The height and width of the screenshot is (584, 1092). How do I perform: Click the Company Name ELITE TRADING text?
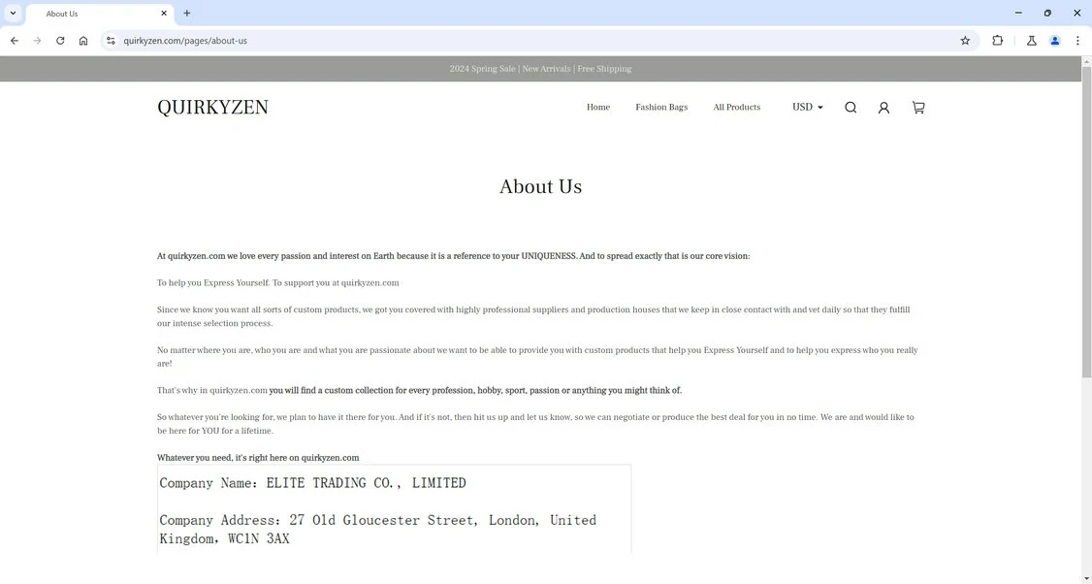(x=312, y=483)
